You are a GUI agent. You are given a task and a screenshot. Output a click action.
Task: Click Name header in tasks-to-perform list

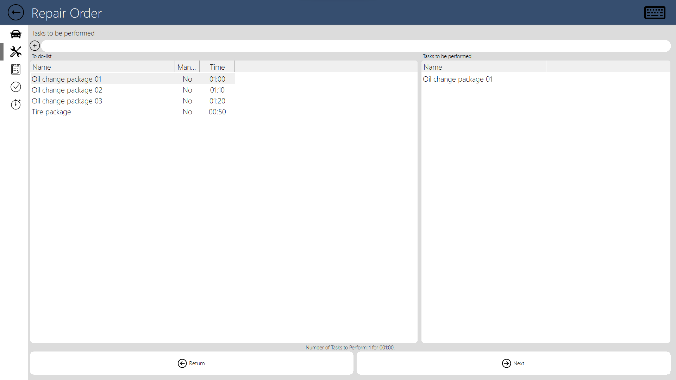483,67
